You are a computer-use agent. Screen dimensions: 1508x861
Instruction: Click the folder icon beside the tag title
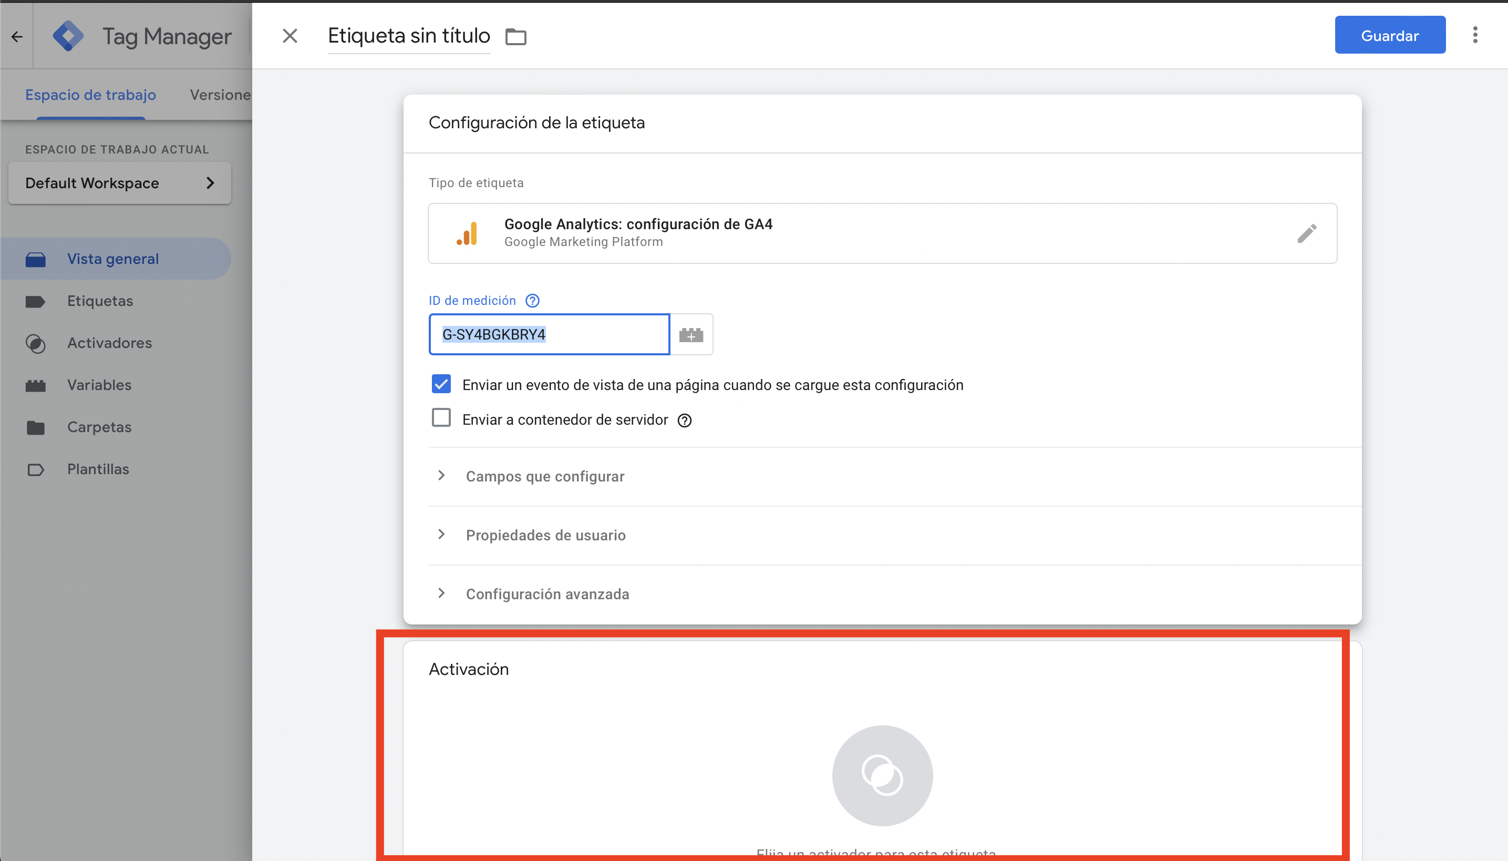[x=515, y=37]
